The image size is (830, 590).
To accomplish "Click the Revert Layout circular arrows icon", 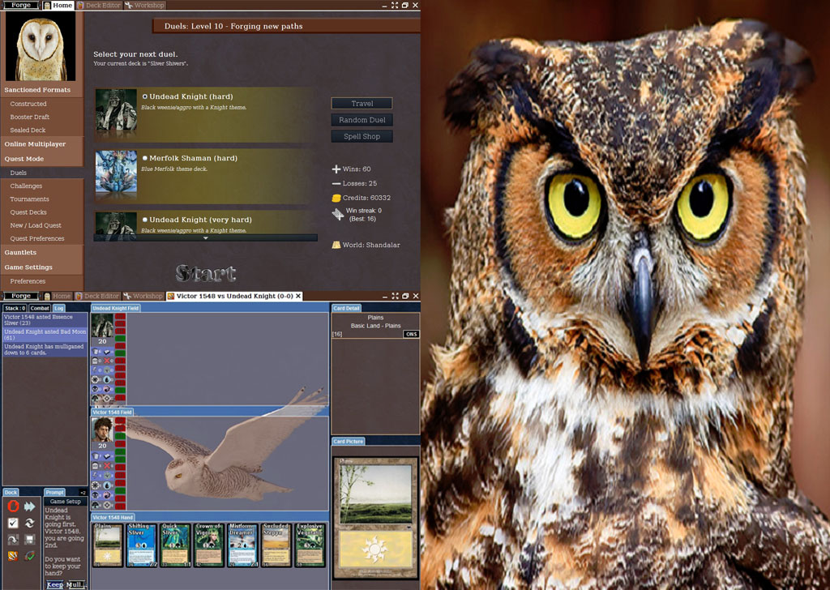I will [30, 524].
